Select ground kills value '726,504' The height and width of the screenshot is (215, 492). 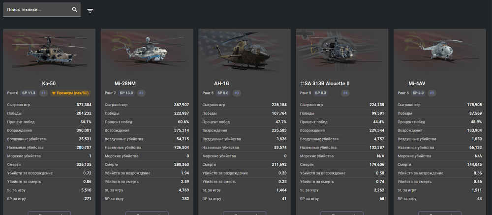pos(182,148)
